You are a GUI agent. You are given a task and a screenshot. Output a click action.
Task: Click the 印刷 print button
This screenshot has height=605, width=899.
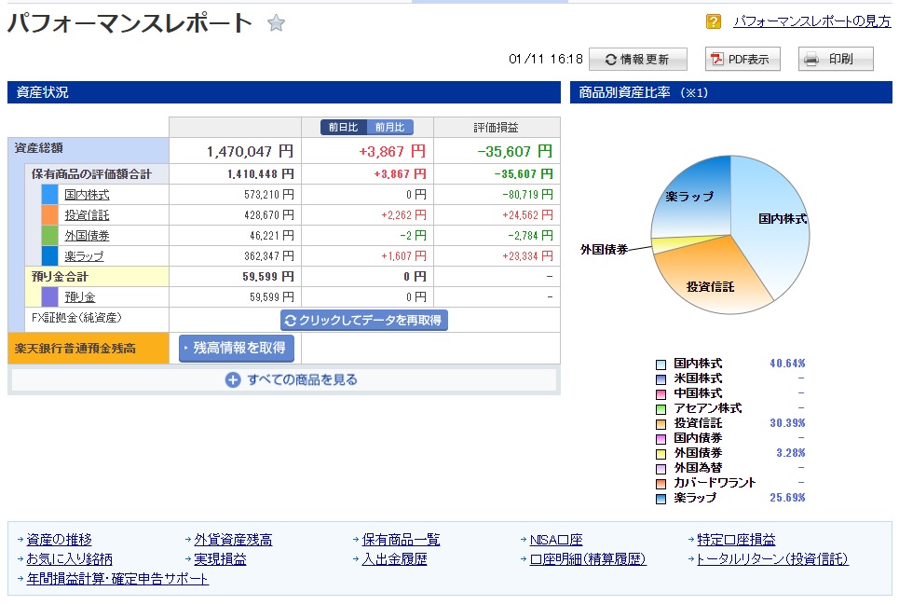pos(836,59)
